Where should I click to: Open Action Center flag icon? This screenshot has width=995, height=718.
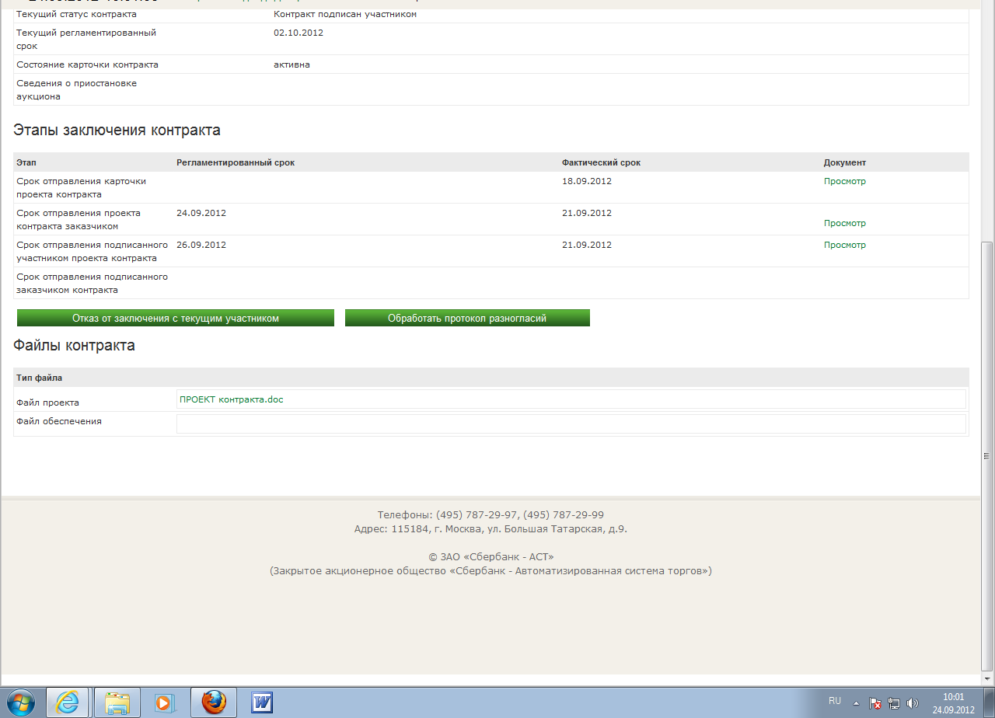(x=875, y=703)
